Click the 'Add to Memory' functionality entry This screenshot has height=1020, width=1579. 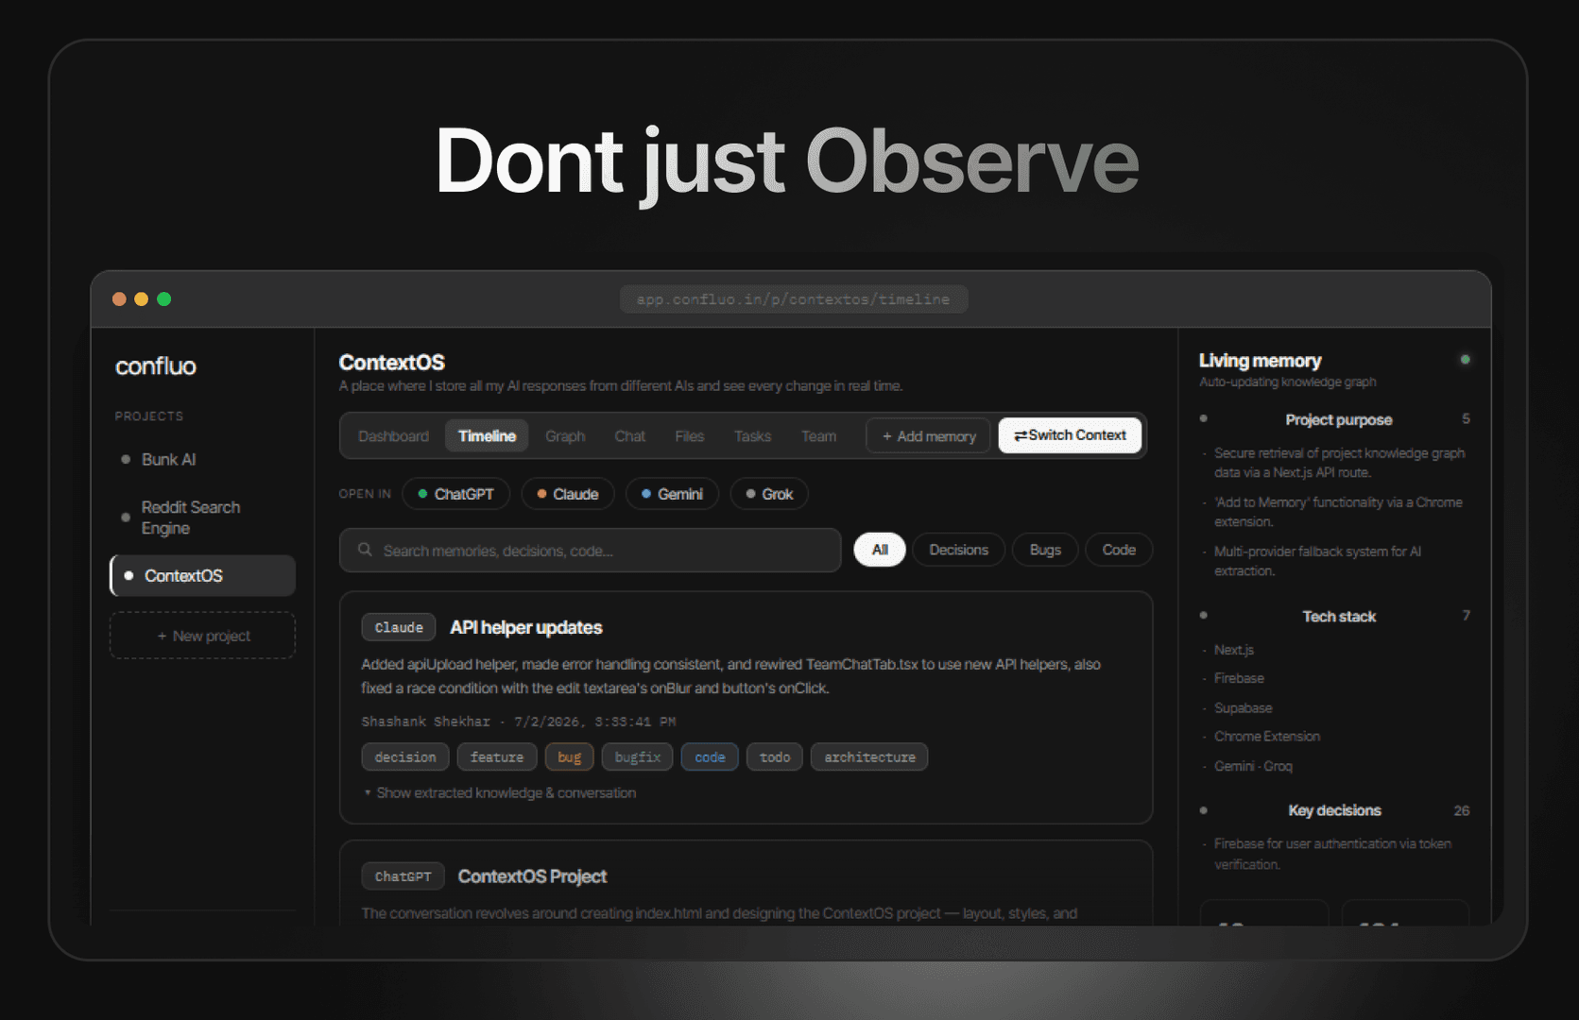(1338, 512)
